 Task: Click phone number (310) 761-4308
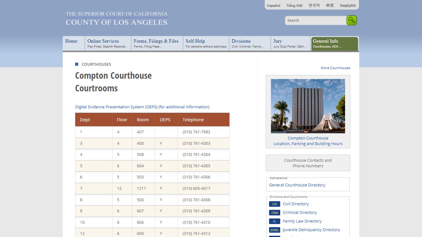click(196, 200)
